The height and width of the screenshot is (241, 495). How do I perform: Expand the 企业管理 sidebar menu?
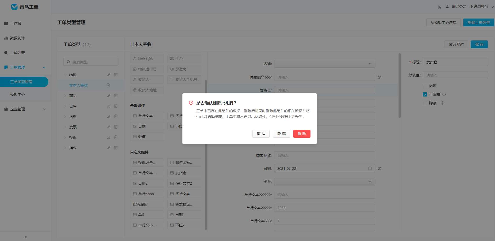coord(25,109)
